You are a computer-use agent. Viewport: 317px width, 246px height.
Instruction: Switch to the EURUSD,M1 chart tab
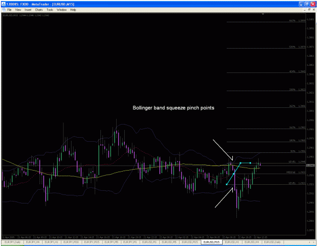coord(149,242)
